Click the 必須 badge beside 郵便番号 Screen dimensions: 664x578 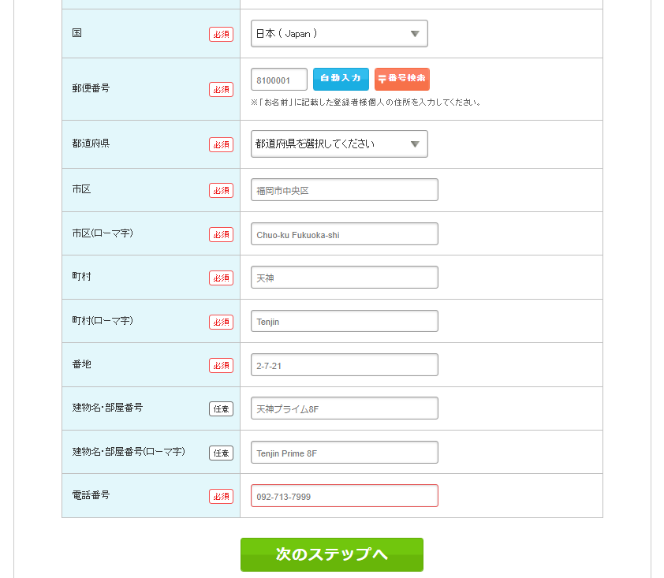[221, 89]
